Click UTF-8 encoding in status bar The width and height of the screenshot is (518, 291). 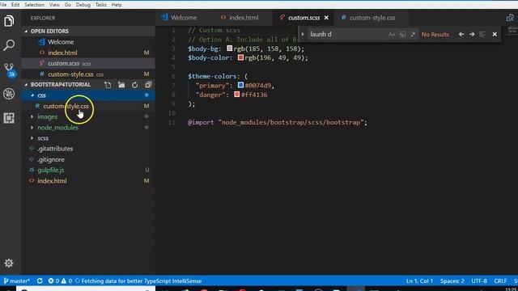click(479, 280)
